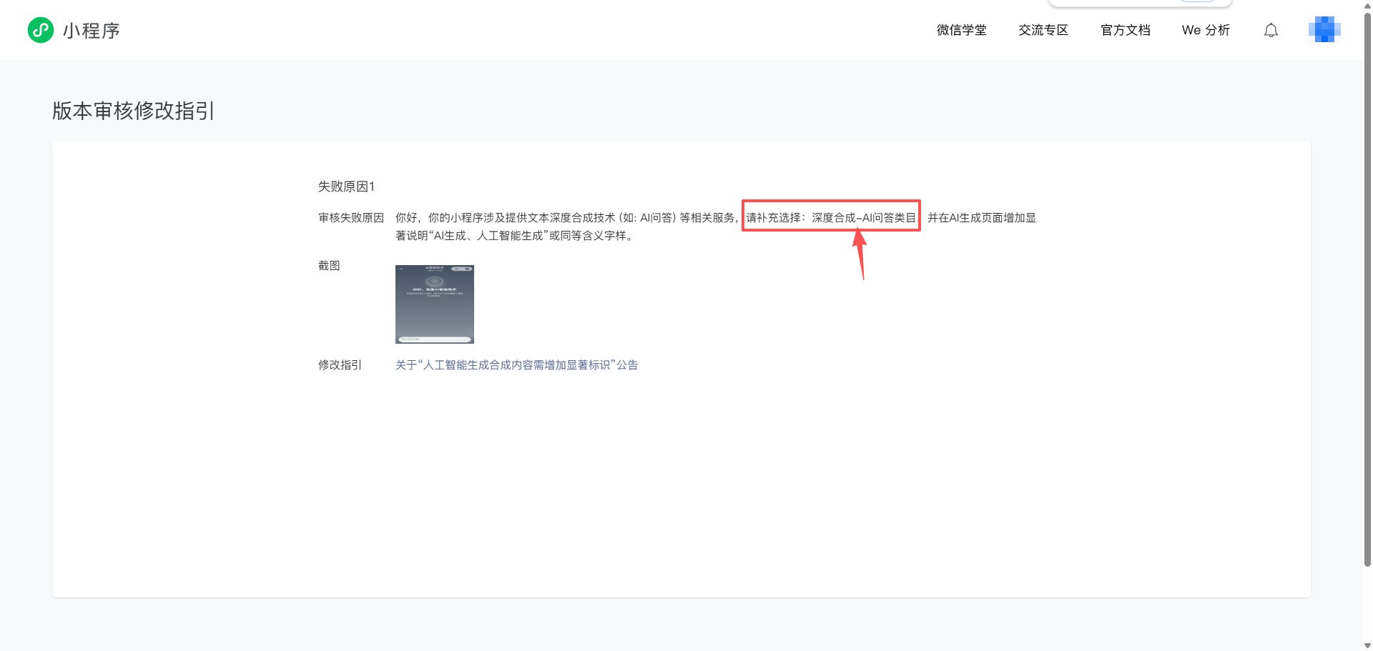Image resolution: width=1373 pixels, height=651 pixels.
Task: Click the 失败原因1 heading
Action: coord(346,187)
